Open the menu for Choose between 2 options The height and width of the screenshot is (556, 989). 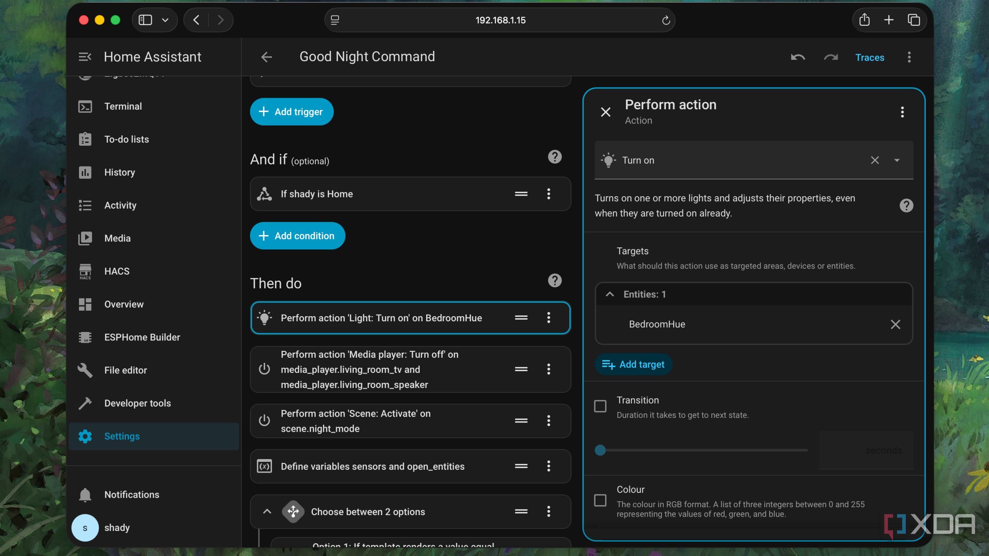click(548, 511)
